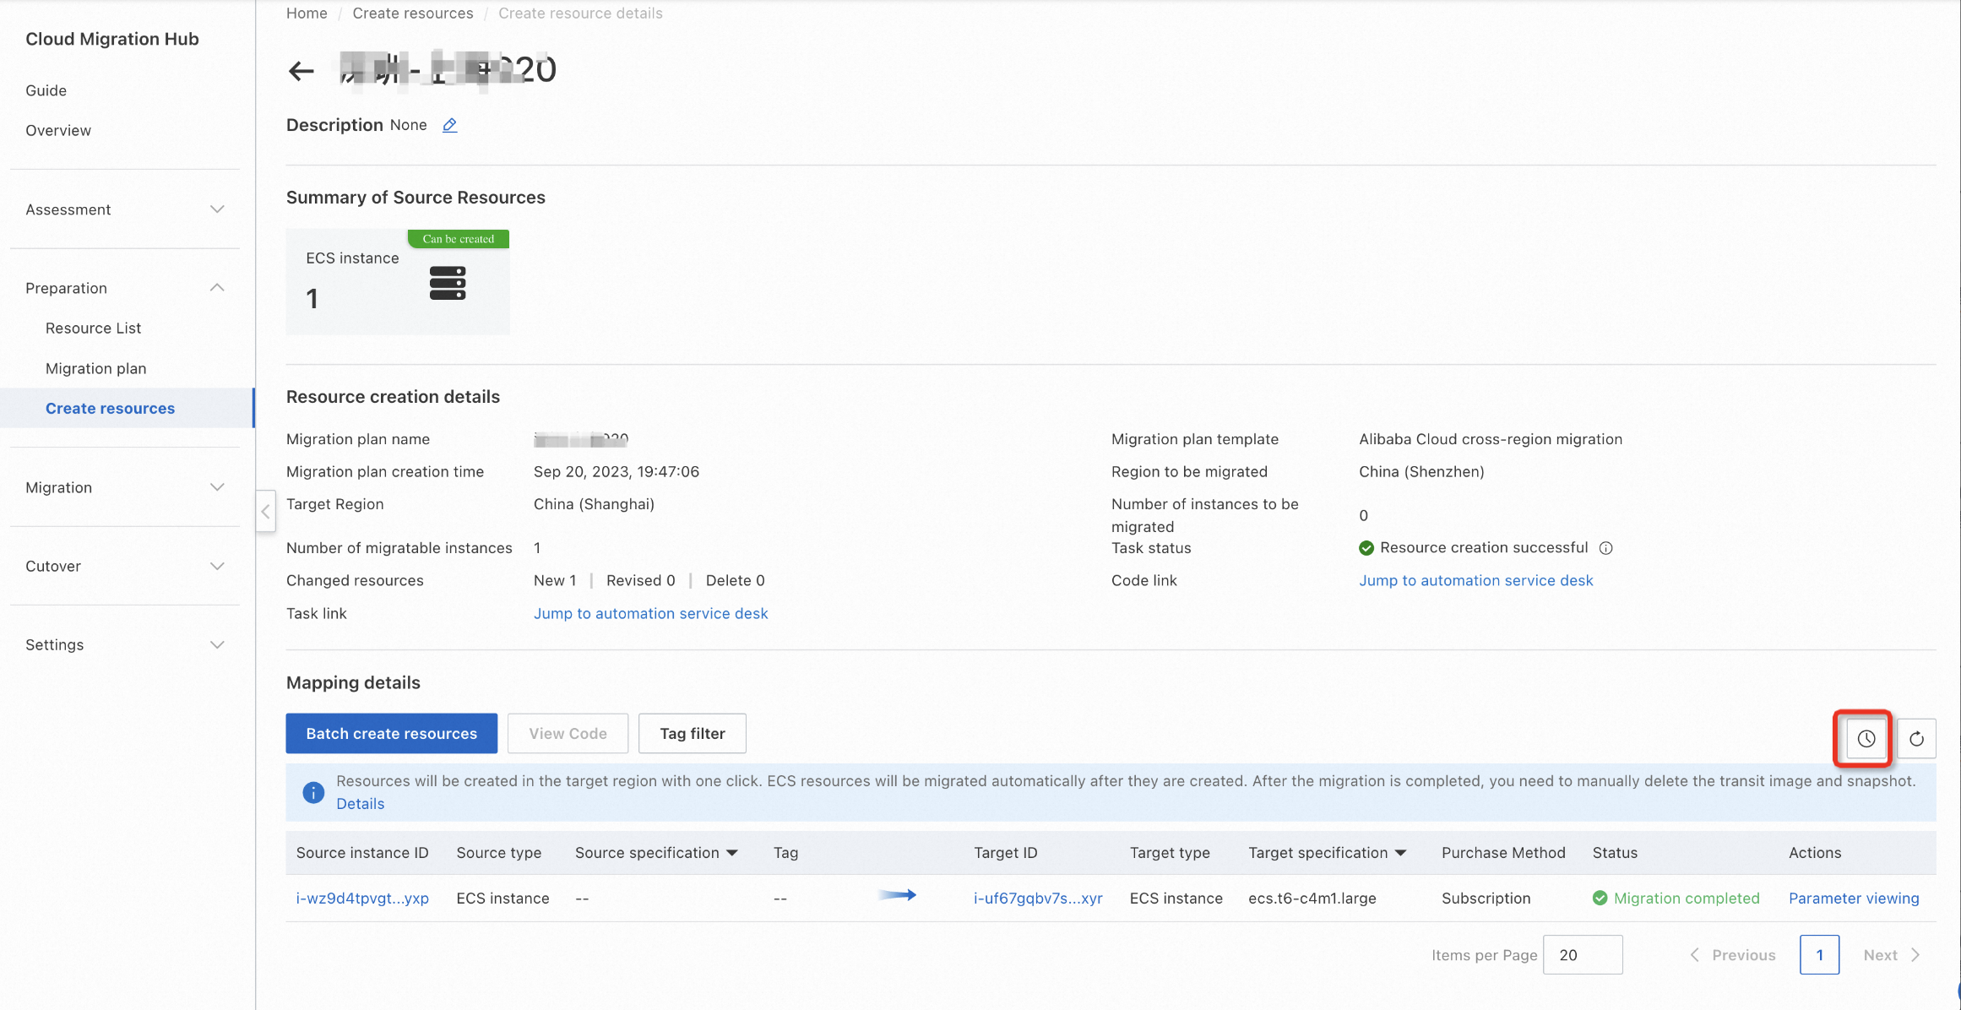1961x1010 pixels.
Task: Click Batch create resources button
Action: (391, 733)
